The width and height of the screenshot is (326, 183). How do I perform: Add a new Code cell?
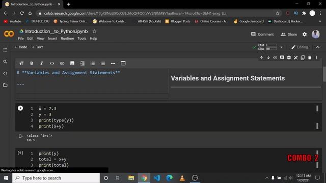pyautogui.click(x=21, y=47)
